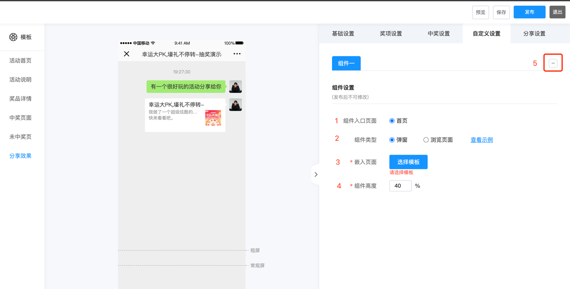This screenshot has height=289, width=570.
Task: Switch to the 基础设置 tab
Action: [343, 34]
